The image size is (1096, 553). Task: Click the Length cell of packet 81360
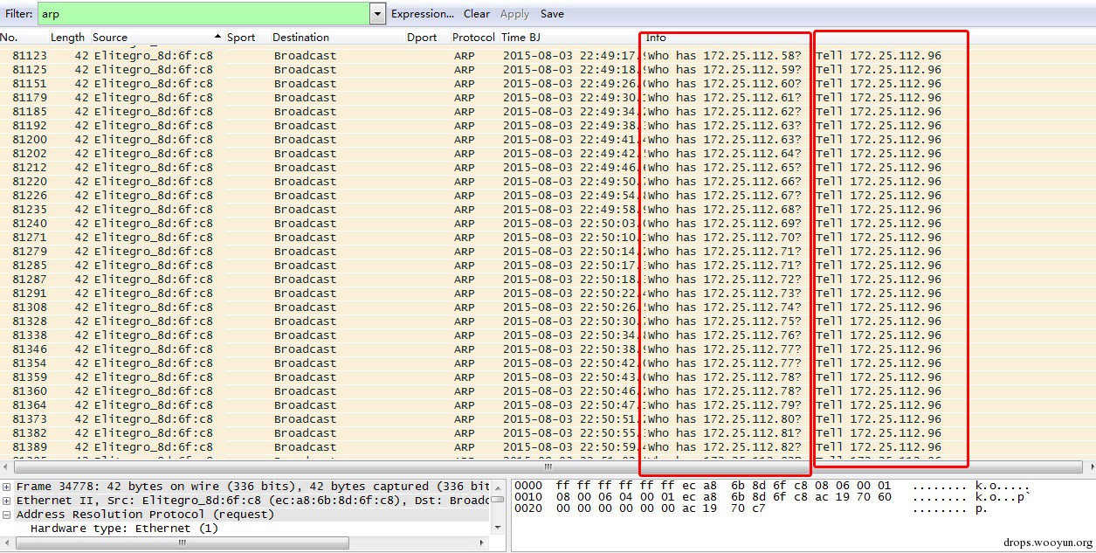[x=81, y=391]
